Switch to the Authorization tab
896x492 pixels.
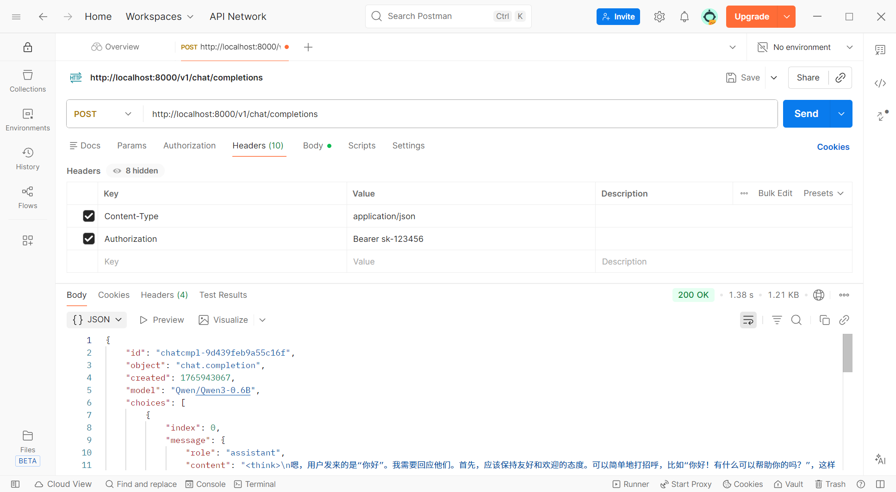189,146
